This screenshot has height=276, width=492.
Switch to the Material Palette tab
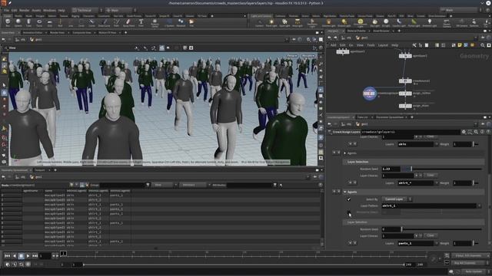[356, 31]
